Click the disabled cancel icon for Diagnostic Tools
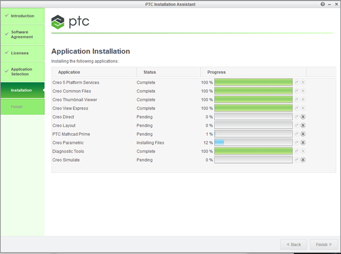The height and width of the screenshot is (254, 341). point(303,151)
